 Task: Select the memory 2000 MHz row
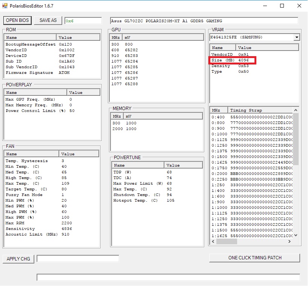click(x=156, y=129)
